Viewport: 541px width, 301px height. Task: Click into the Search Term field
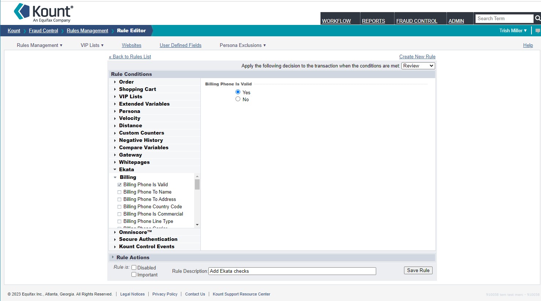tap(504, 18)
